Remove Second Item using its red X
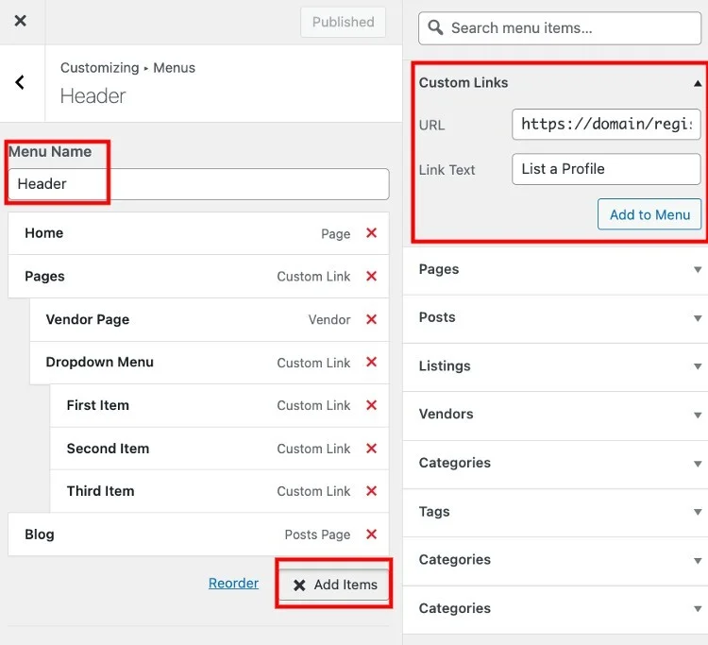The width and height of the screenshot is (708, 645). coord(372,448)
